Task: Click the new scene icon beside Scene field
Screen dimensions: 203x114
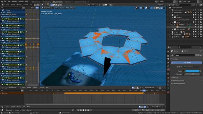Action: point(174,2)
